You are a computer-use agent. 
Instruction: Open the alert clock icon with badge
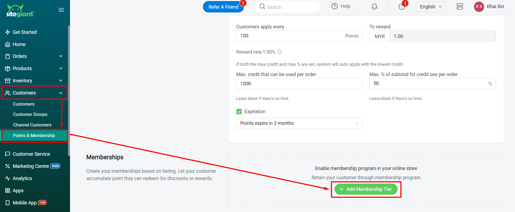pos(402,6)
